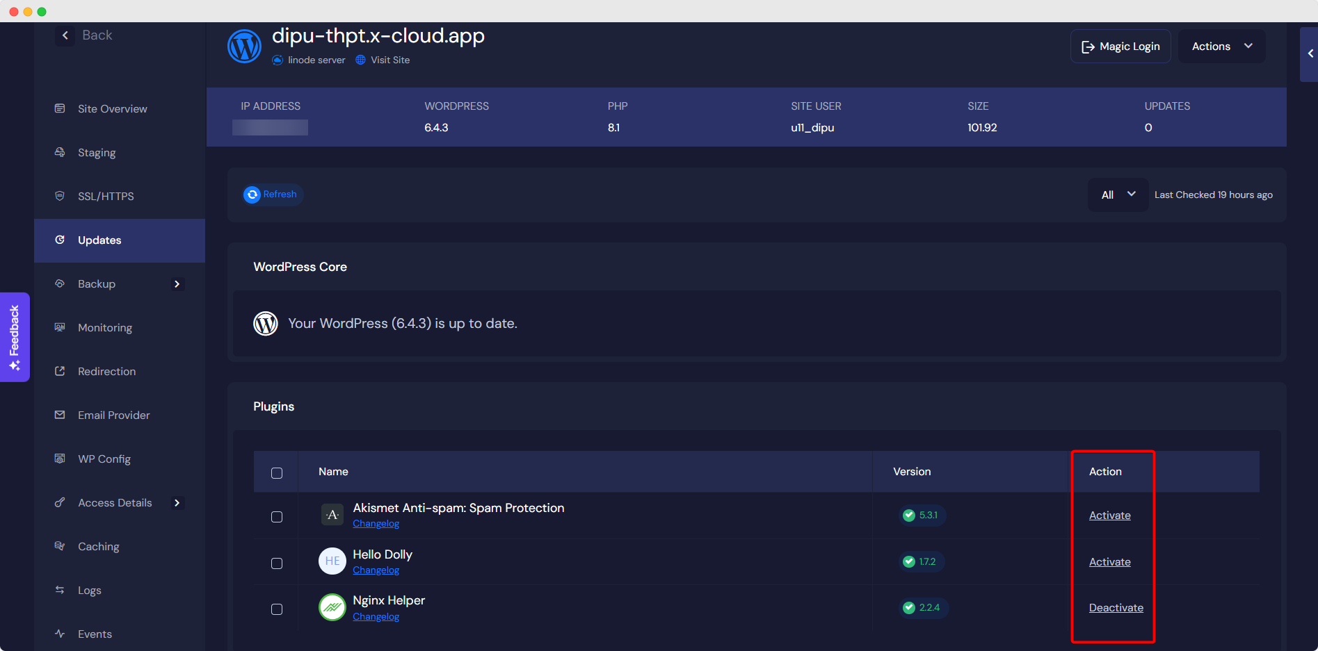Open the Hello Dolly Changelog link

[x=376, y=570]
